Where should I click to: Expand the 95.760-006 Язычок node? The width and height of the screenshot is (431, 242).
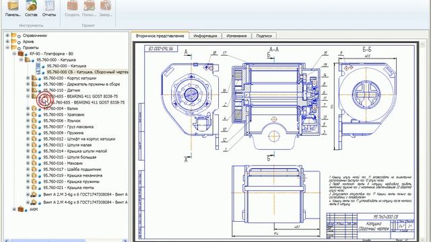[28, 120]
